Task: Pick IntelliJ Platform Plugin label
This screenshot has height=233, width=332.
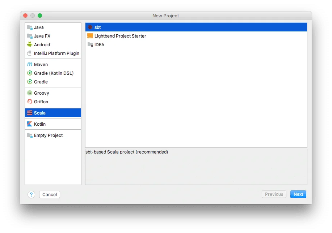Action: (x=56, y=53)
